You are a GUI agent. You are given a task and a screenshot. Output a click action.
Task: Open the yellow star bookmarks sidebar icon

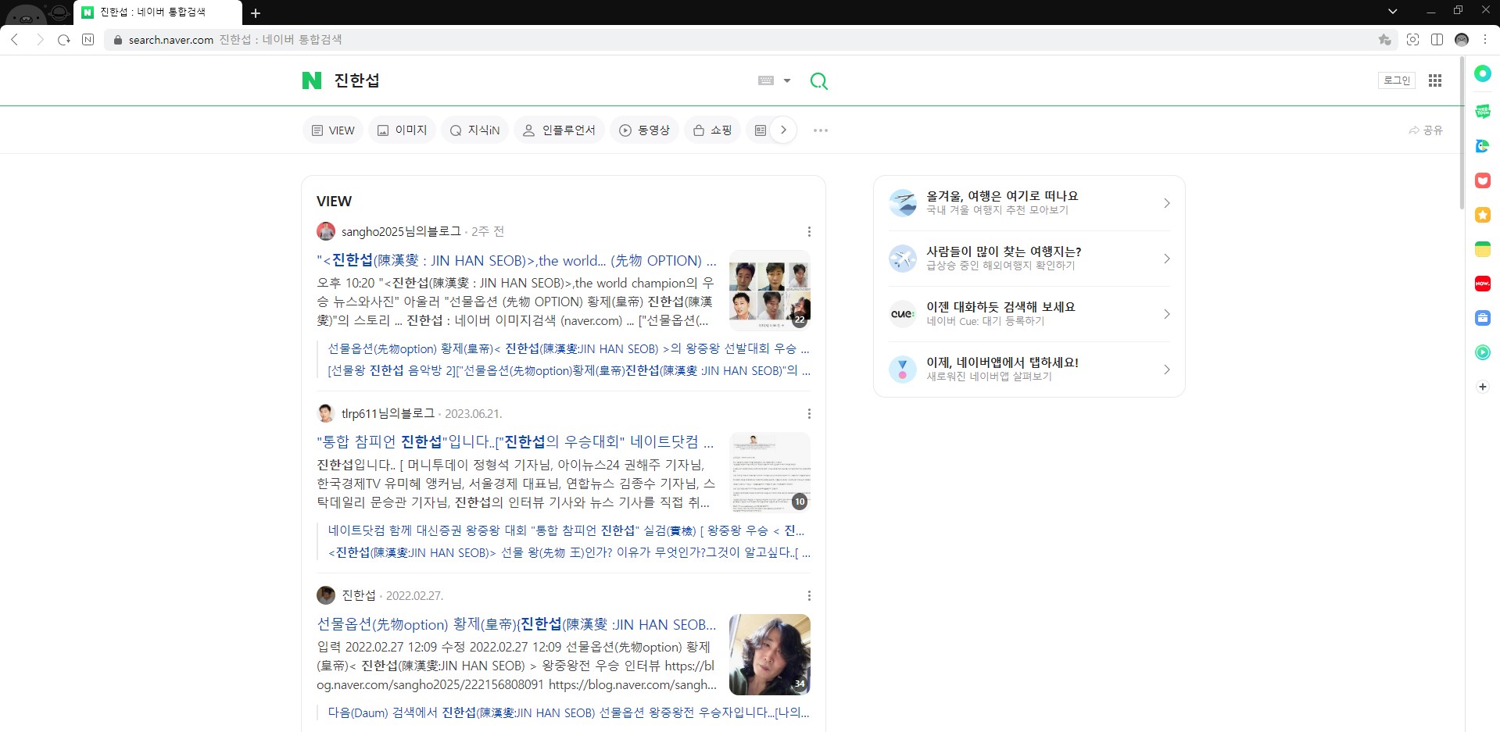tap(1482, 215)
